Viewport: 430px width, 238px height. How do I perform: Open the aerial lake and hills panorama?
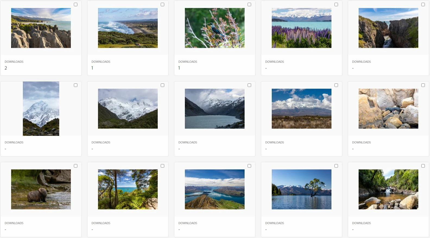215,189
